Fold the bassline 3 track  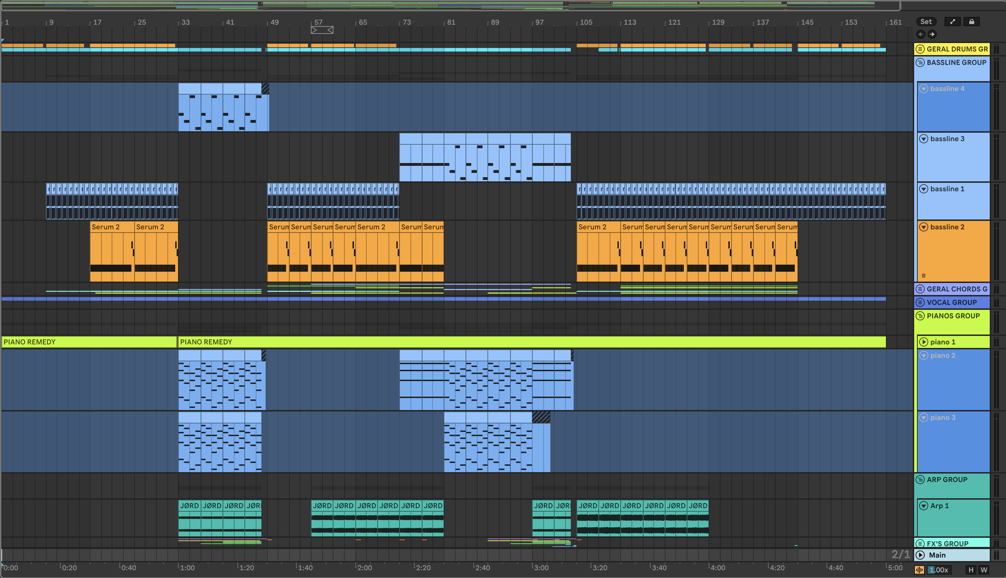(x=924, y=139)
